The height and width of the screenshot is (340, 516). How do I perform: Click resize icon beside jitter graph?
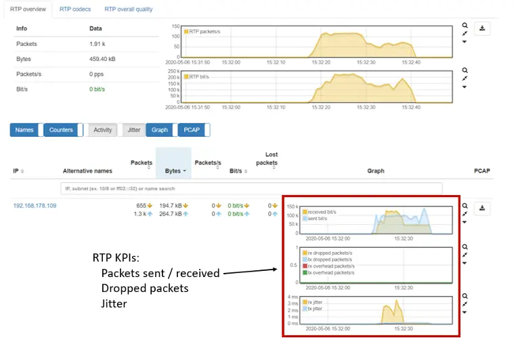465,304
